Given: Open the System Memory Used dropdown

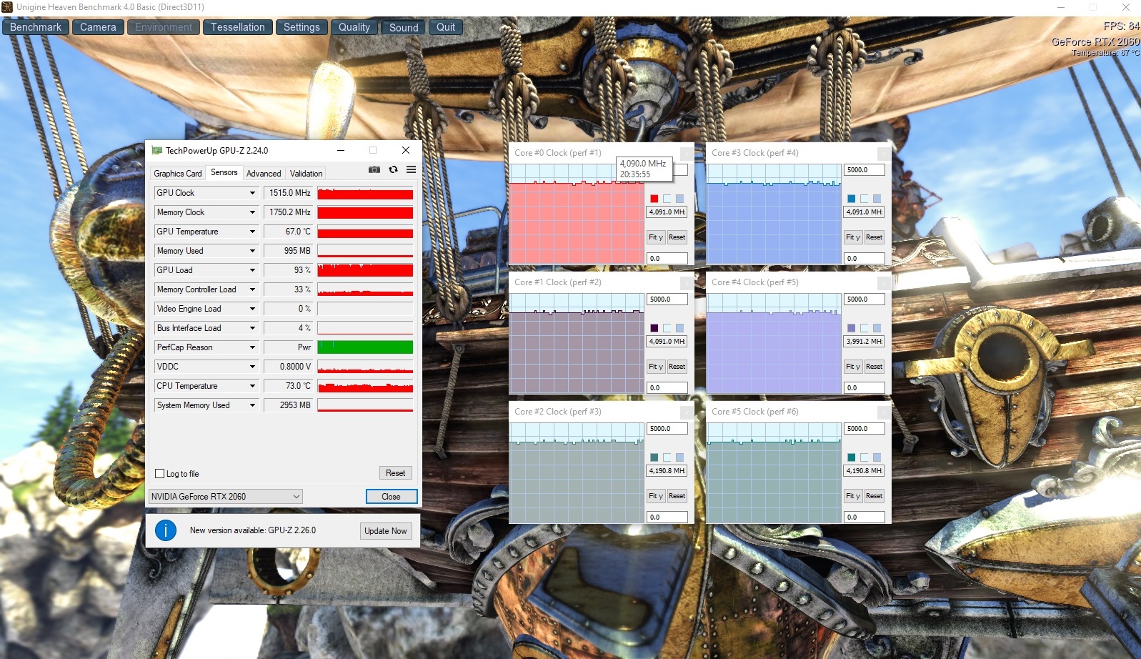Looking at the screenshot, I should point(252,405).
